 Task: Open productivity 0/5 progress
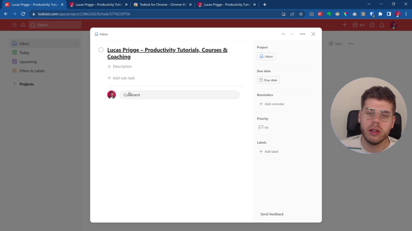(358, 25)
